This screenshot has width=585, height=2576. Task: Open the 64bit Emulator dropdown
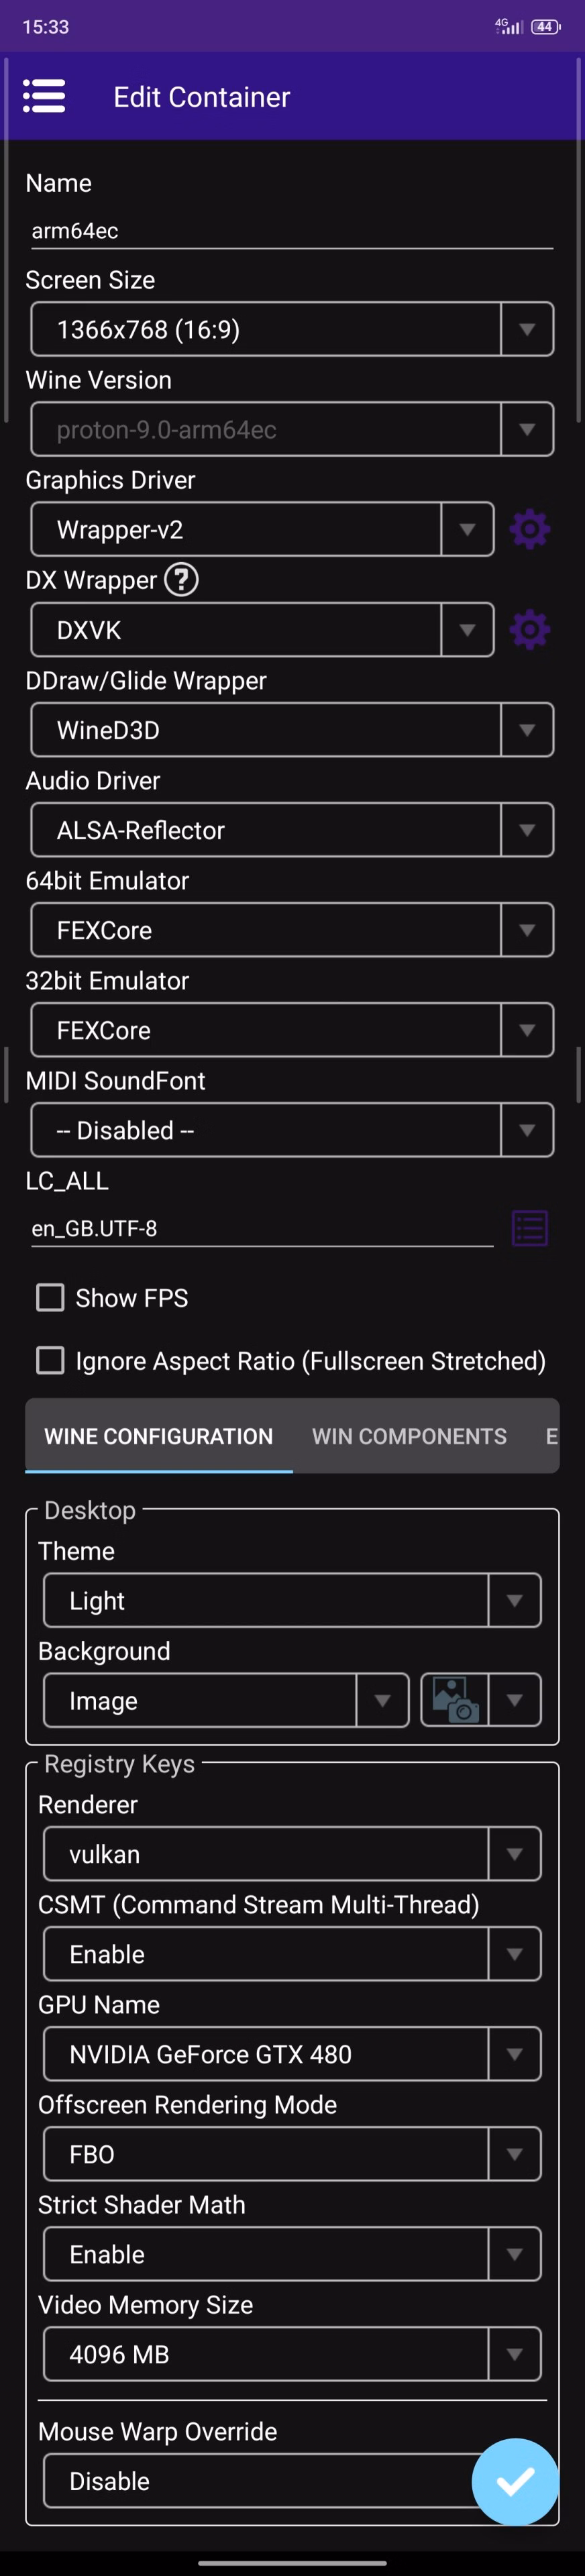(x=292, y=930)
